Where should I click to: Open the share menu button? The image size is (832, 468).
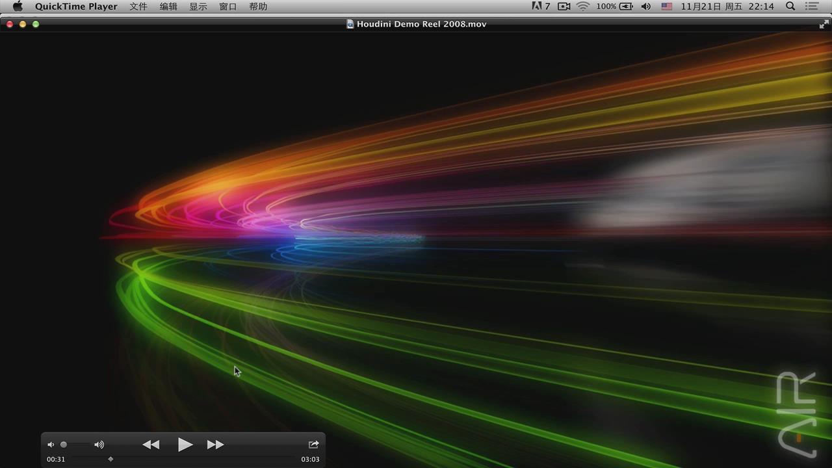(x=313, y=445)
